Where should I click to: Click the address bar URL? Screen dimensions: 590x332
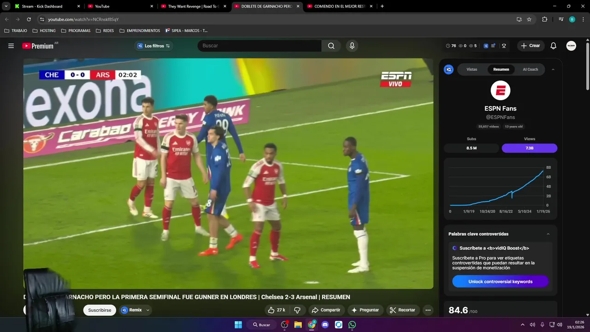pos(83,19)
